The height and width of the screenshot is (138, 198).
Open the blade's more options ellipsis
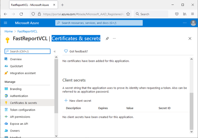pyautogui.click(x=114, y=38)
